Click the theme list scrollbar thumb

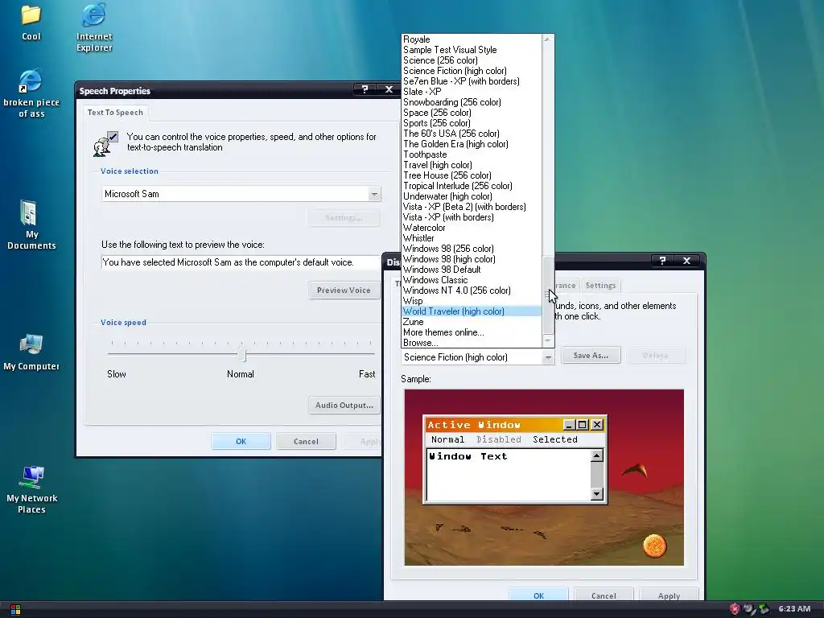547,295
